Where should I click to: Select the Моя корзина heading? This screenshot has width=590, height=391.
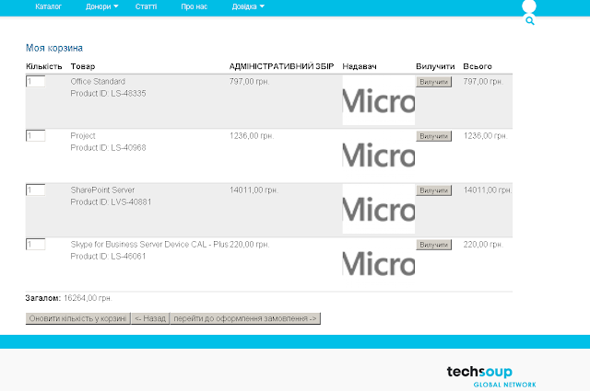[54, 48]
